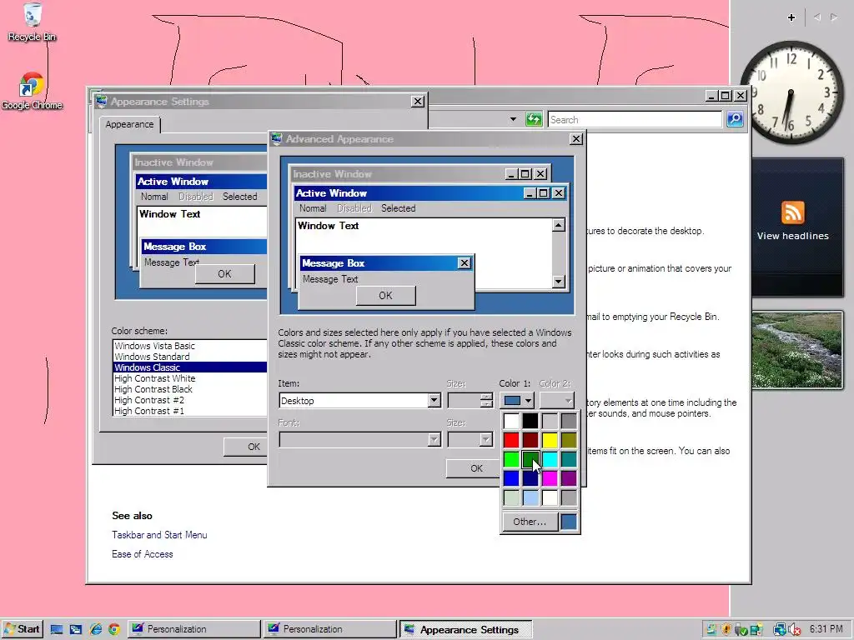Viewport: 854px width, 640px height.
Task: Choose High Contrast #1 color scheme
Action: pos(190,411)
